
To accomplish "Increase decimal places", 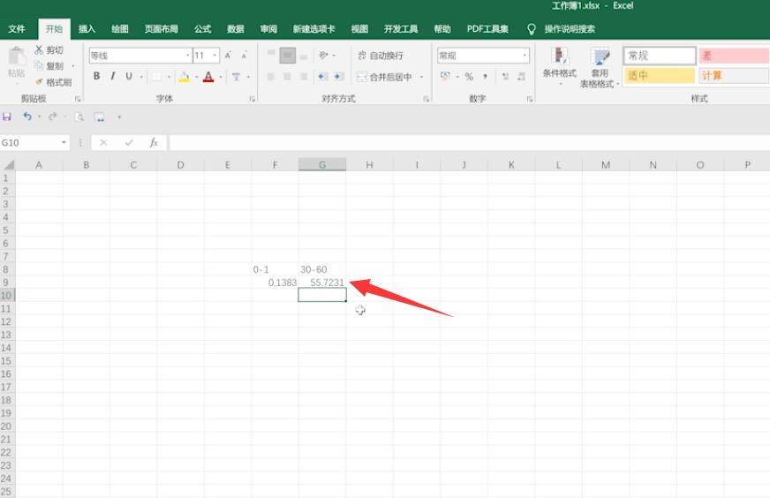I will [x=505, y=77].
